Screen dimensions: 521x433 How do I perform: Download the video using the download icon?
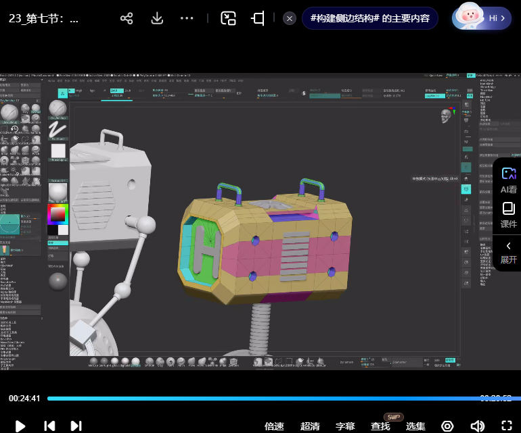coord(157,18)
